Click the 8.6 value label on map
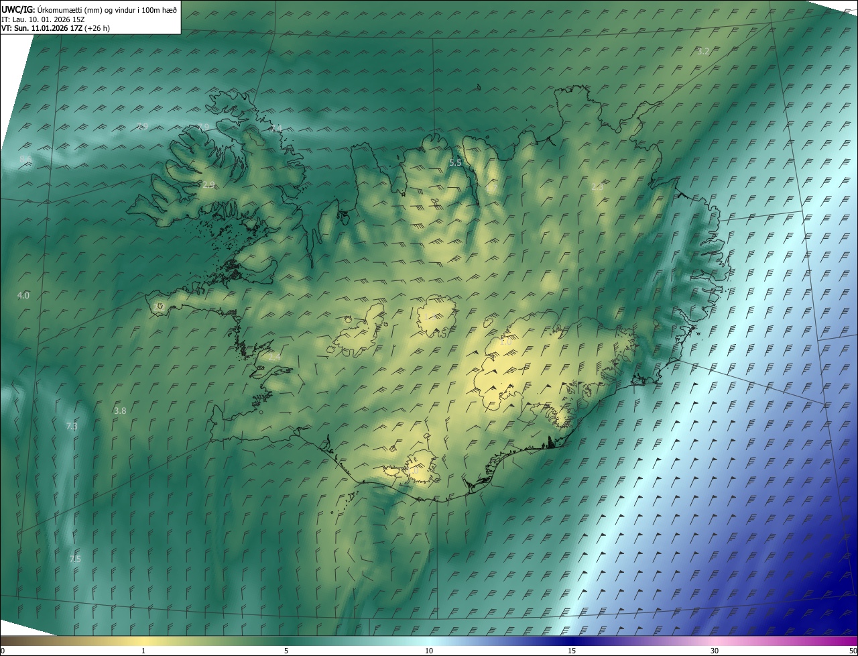This screenshot has width=858, height=656. tap(25, 159)
